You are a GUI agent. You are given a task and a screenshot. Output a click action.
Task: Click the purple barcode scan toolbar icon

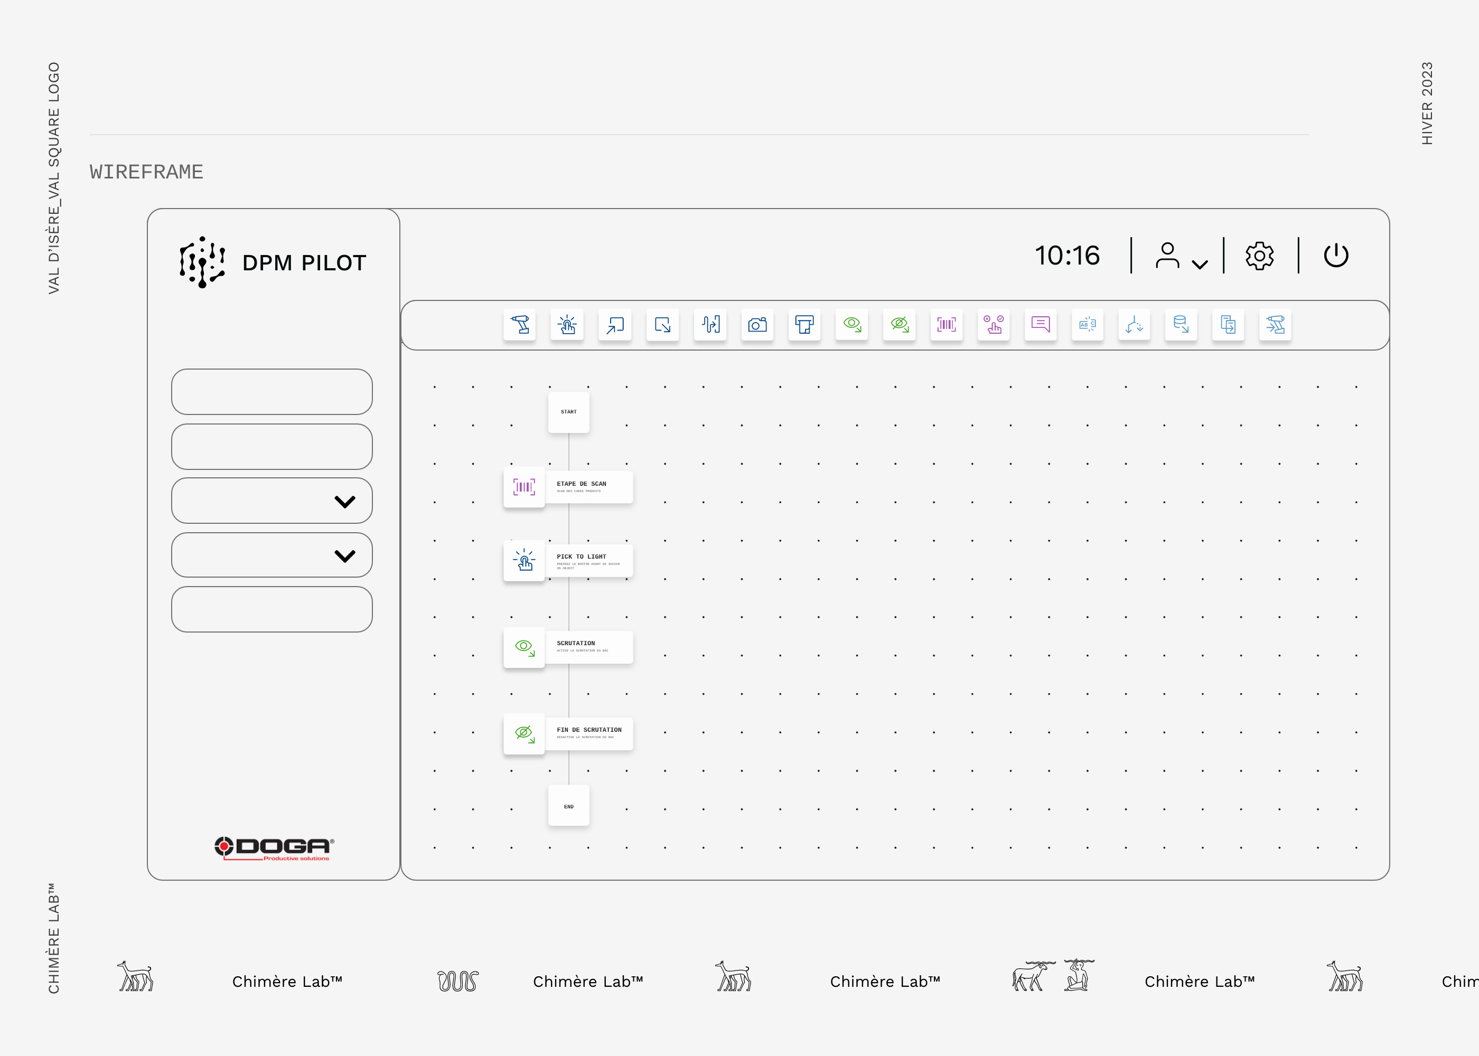click(x=947, y=325)
